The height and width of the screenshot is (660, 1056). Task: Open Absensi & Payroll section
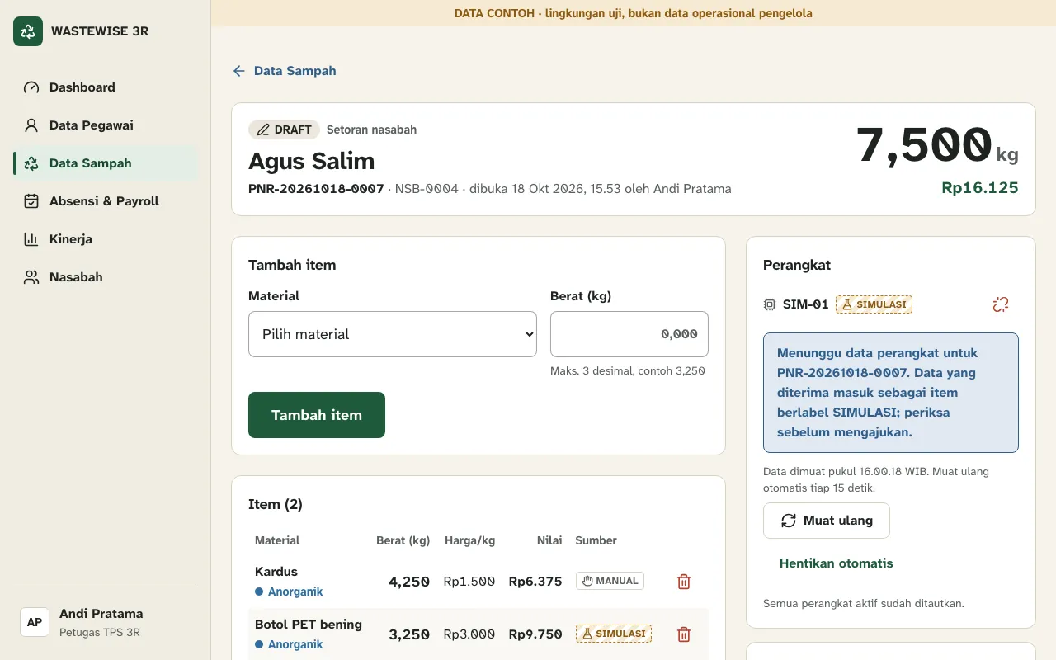point(106,201)
